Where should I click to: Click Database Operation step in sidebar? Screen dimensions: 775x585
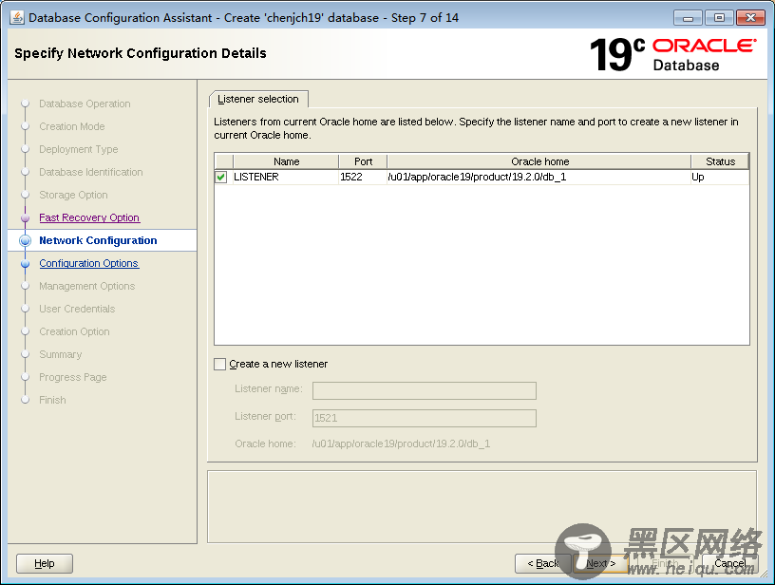[85, 104]
